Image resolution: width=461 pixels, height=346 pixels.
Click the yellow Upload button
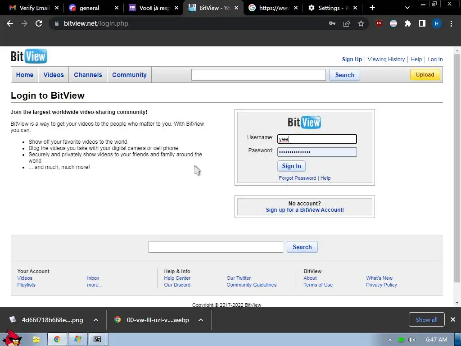click(x=425, y=75)
